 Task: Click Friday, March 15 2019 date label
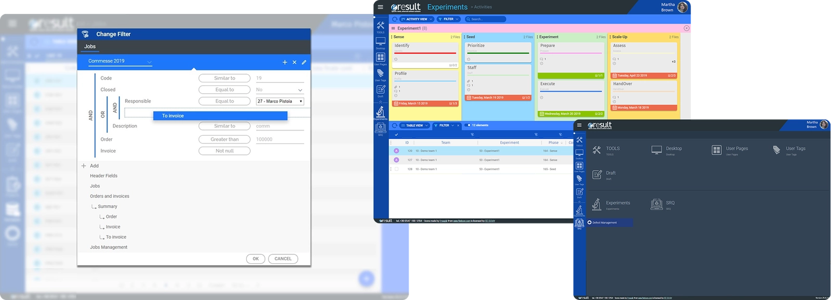(x=413, y=104)
